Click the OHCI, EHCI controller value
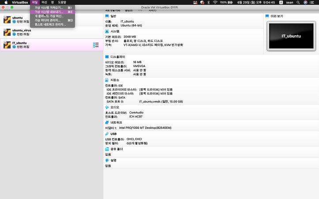The width and height of the screenshot is (319, 199). [x=134, y=139]
